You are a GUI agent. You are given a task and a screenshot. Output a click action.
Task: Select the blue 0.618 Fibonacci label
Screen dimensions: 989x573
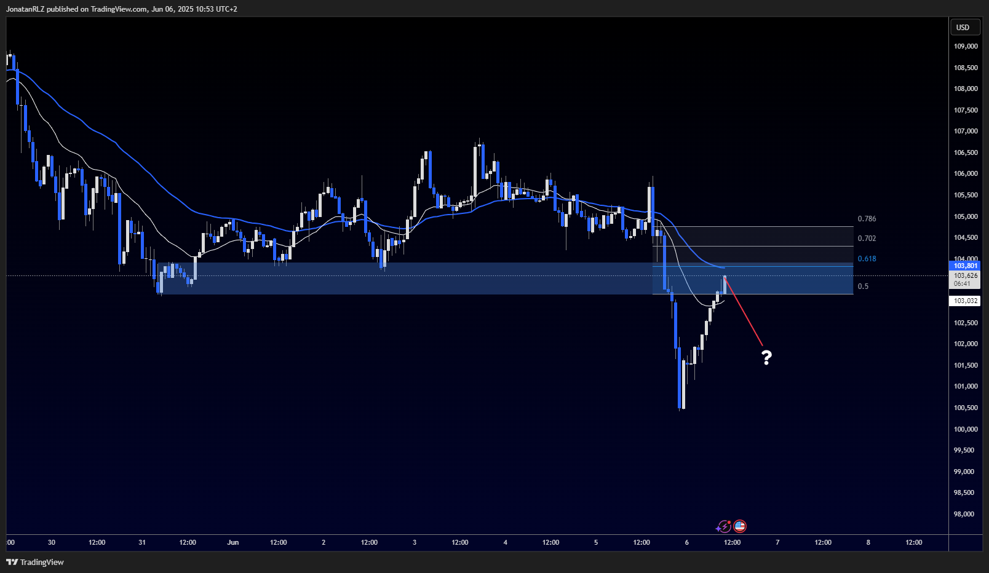[867, 259]
